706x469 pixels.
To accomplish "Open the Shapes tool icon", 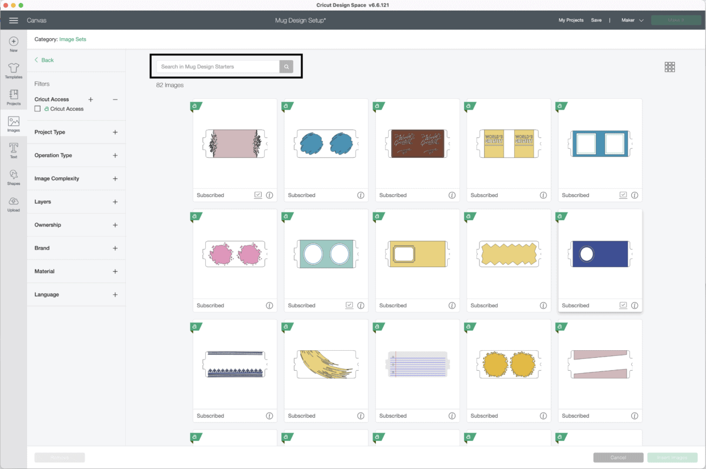I will point(14,175).
